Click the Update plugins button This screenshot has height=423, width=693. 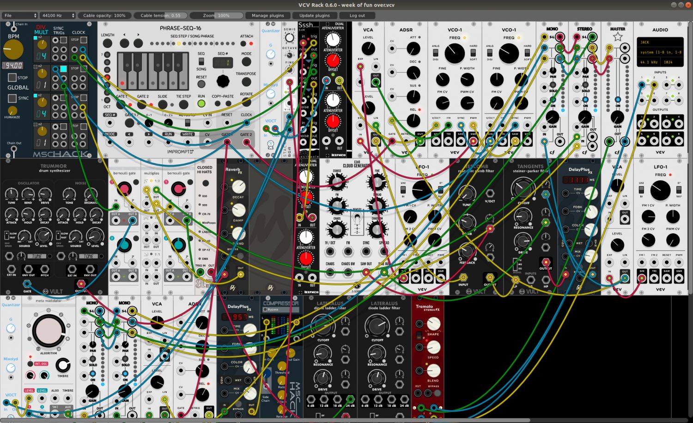(x=315, y=15)
